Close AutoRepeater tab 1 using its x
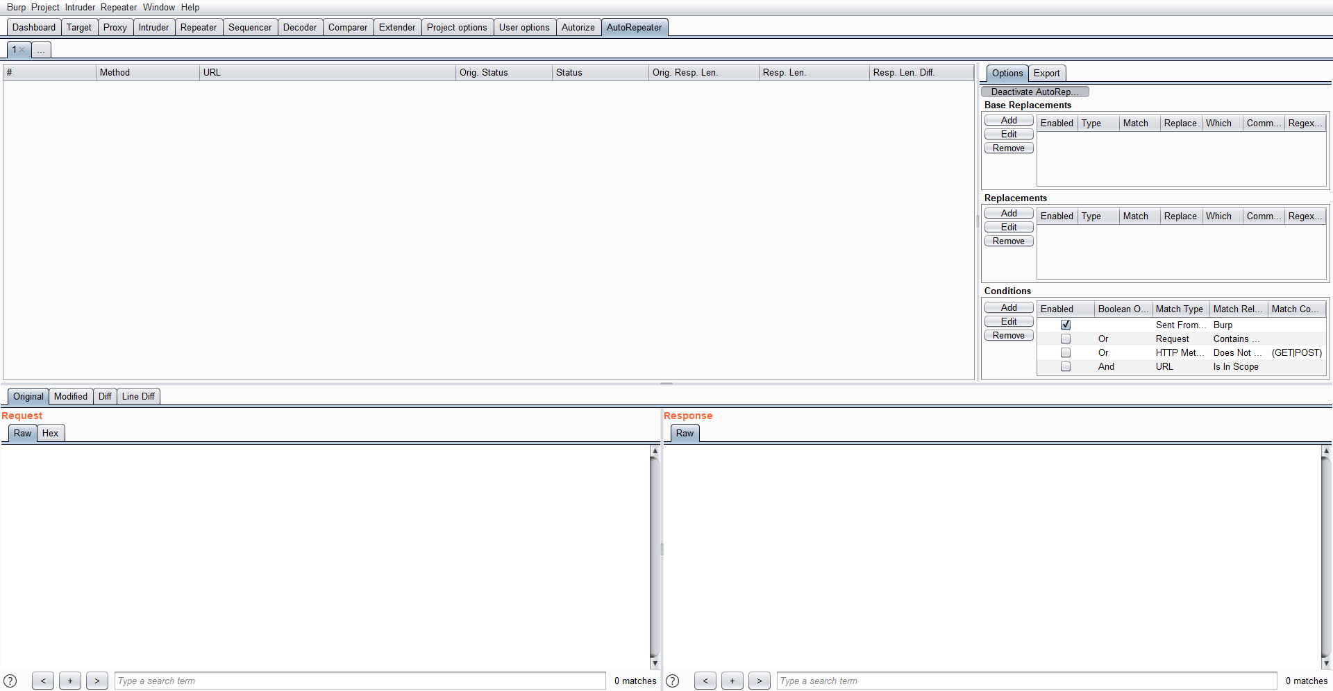Screen dimensions: 1333x691 click(22, 50)
